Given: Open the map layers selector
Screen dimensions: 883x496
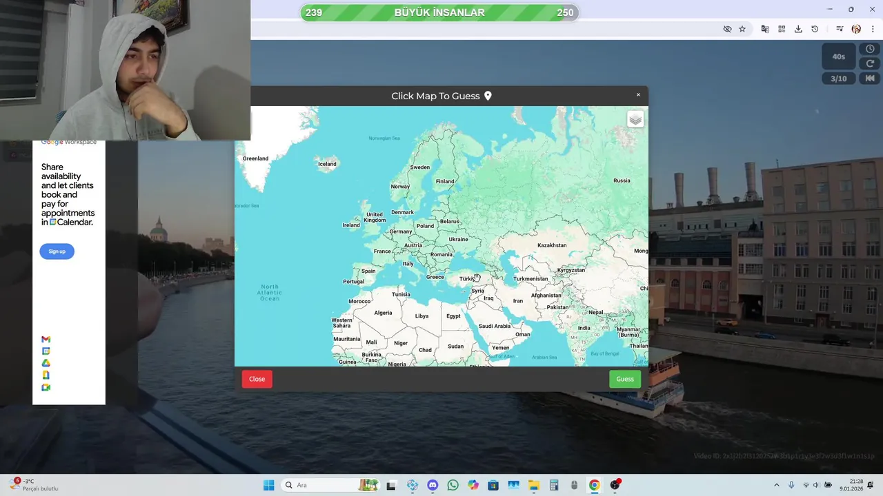Looking at the screenshot, I should 635,119.
